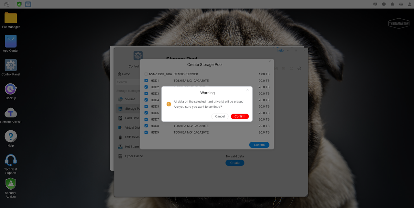The image size is (414, 208).
Task: Open Technical Support desktop icon
Action: (x=11, y=164)
